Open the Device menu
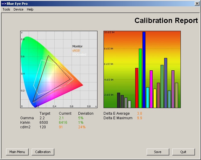 tap(18, 9)
